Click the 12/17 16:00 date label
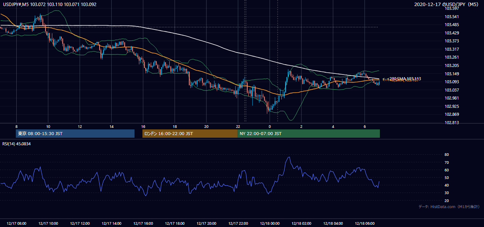The height and width of the screenshot is (227, 484). pyautogui.click(x=143, y=224)
